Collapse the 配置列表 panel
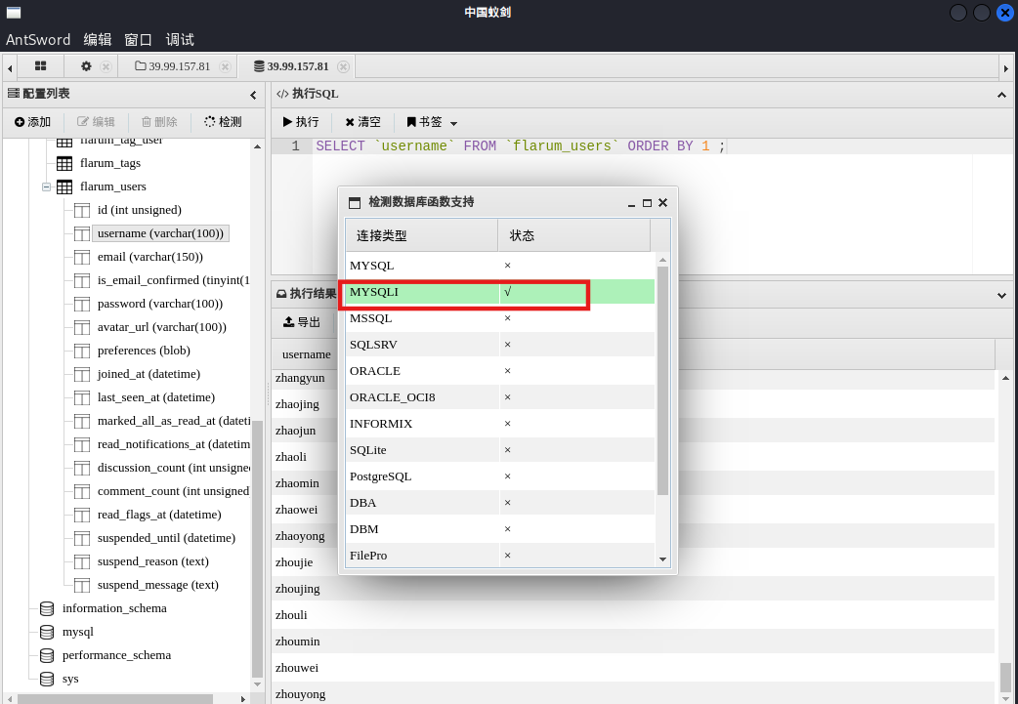Viewport: 1018px width, 704px height. point(253,95)
